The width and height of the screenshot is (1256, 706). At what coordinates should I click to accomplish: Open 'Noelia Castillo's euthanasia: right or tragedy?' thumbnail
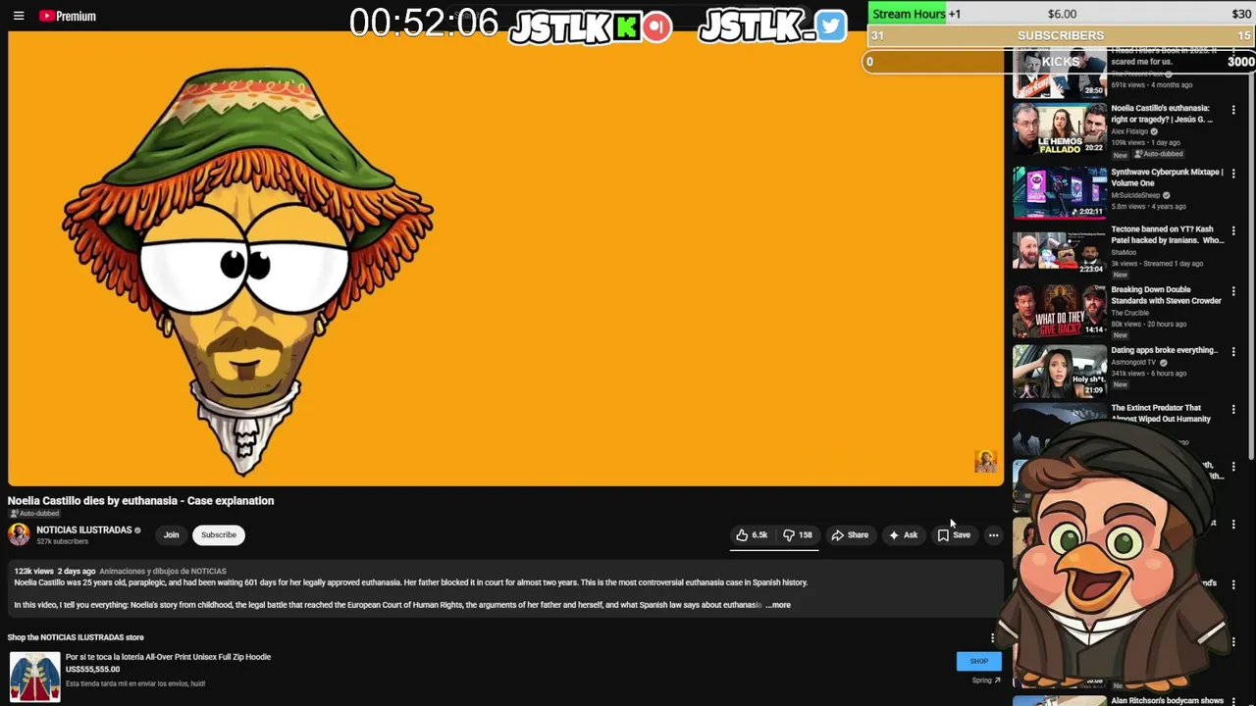click(1060, 128)
